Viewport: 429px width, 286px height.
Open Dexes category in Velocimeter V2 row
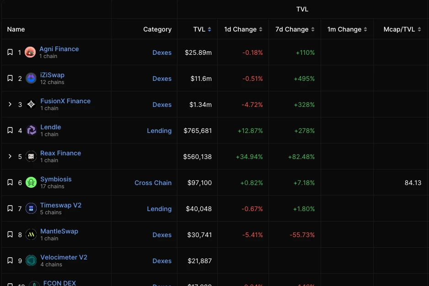pyautogui.click(x=162, y=261)
